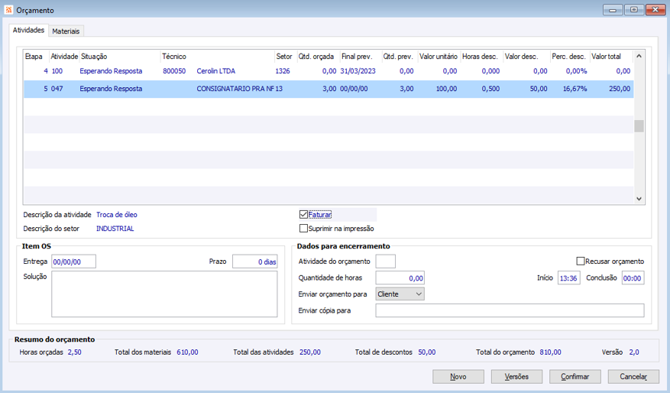
Task: Click the Orçamento app icon in title bar
Action: pos(8,10)
